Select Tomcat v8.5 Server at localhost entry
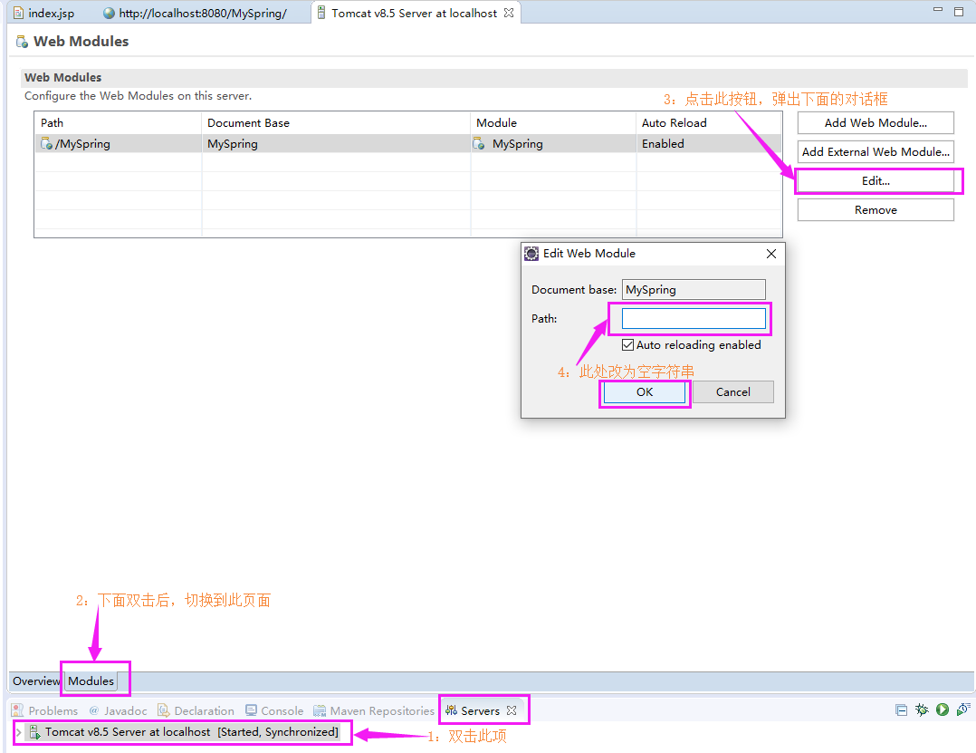Image resolution: width=976 pixels, height=753 pixels. [x=185, y=732]
